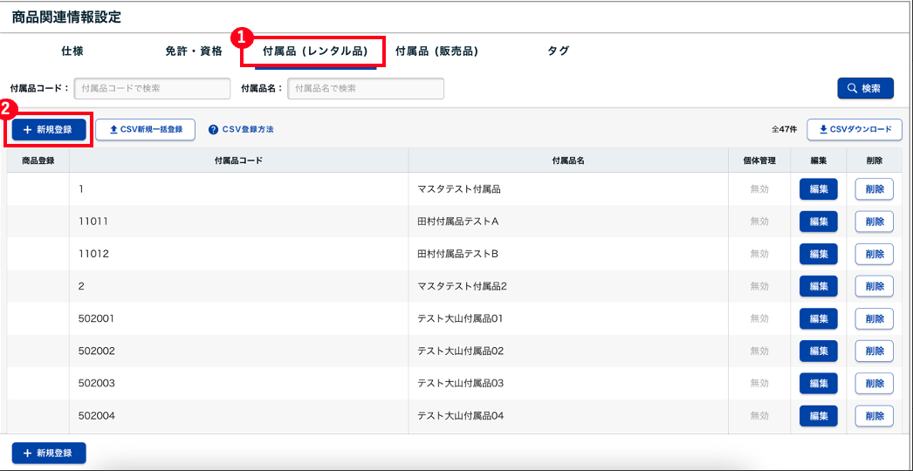This screenshot has height=471, width=913.
Task: Switch to the 付属品（販売品） tab
Action: coord(436,51)
